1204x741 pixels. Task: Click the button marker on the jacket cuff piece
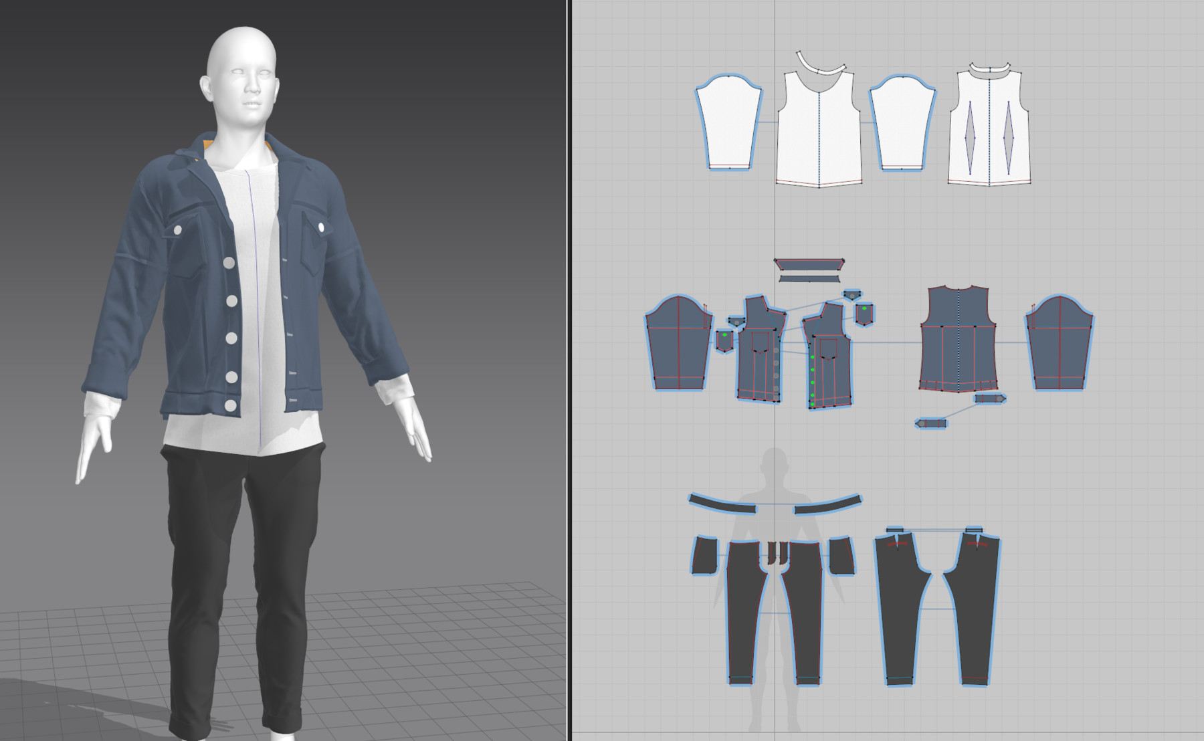pos(999,399)
